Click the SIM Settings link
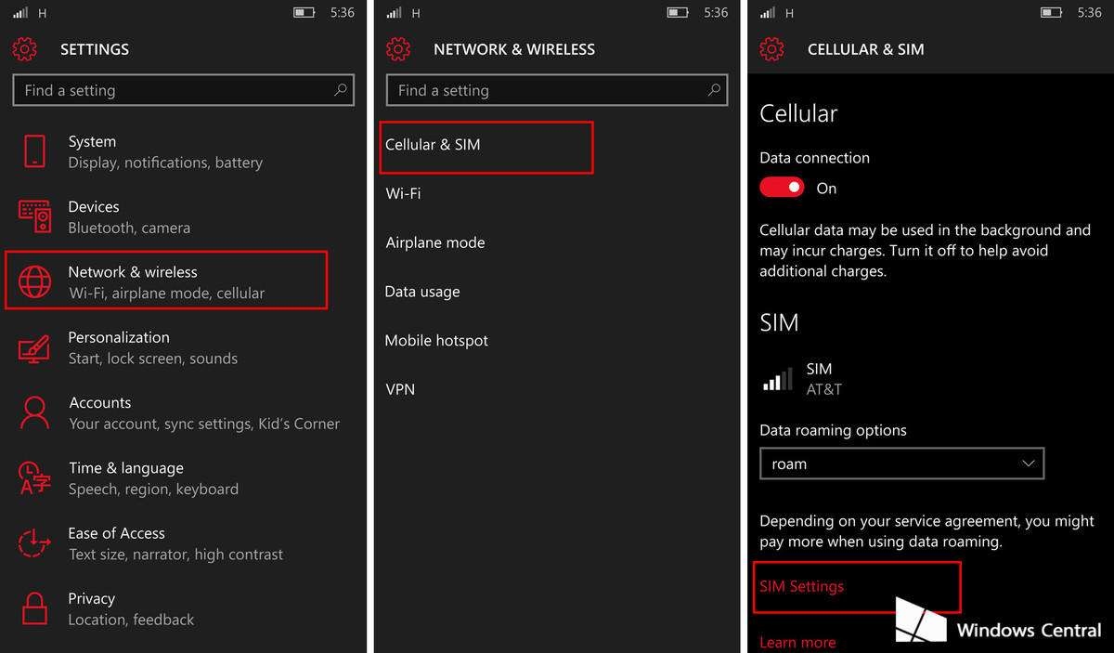 coord(802,586)
